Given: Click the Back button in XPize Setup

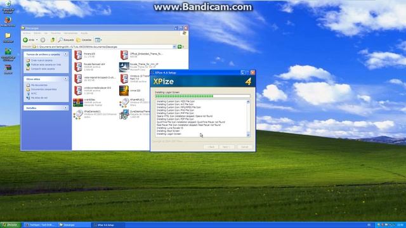Looking at the screenshot, I should [x=211, y=147].
